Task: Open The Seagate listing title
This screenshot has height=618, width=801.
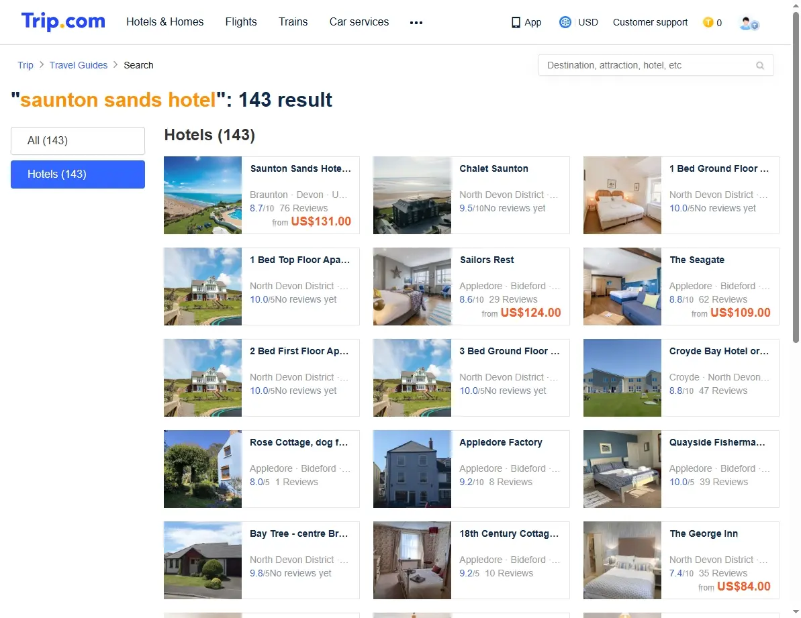Action: (x=698, y=260)
